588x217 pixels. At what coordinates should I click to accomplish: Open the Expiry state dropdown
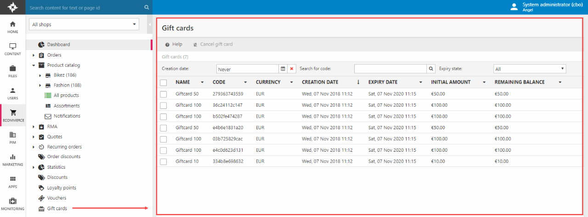pos(529,69)
